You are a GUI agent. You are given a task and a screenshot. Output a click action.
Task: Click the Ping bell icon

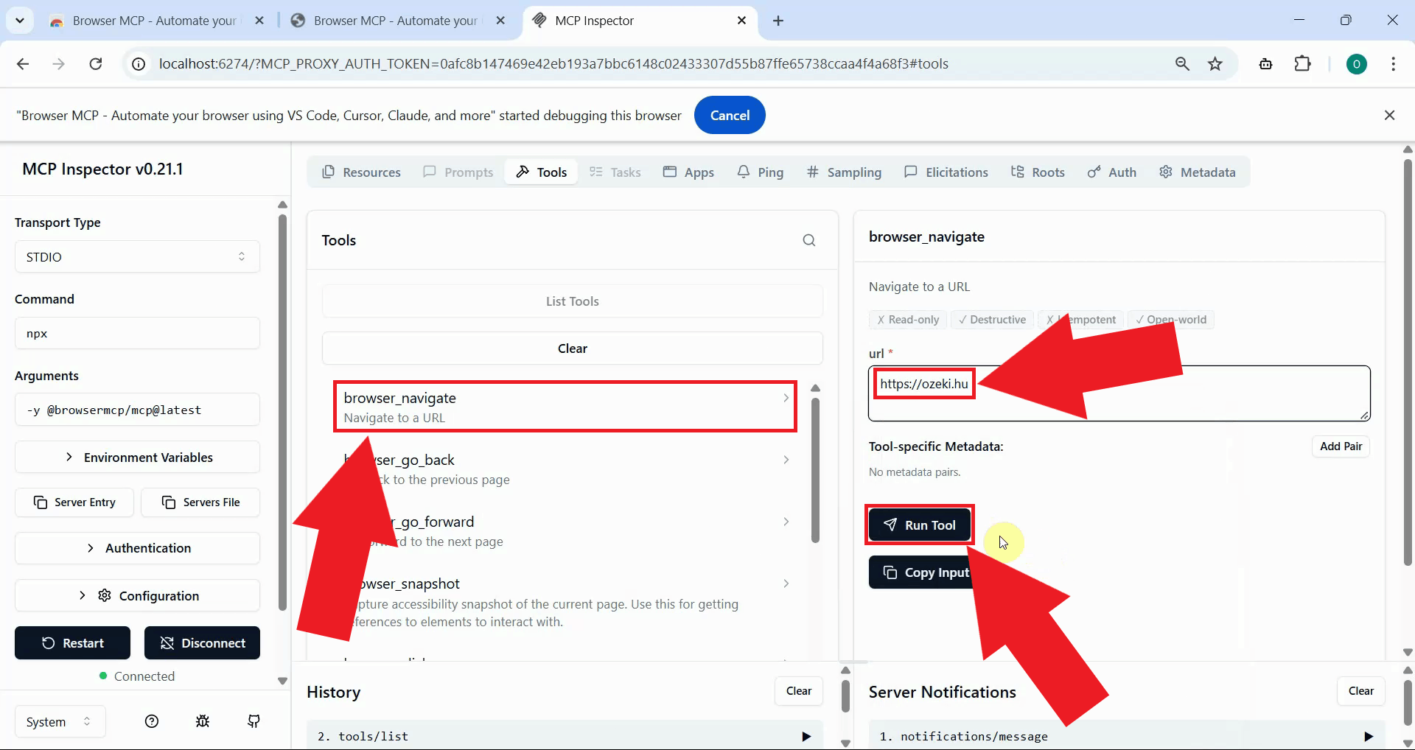[x=743, y=172]
